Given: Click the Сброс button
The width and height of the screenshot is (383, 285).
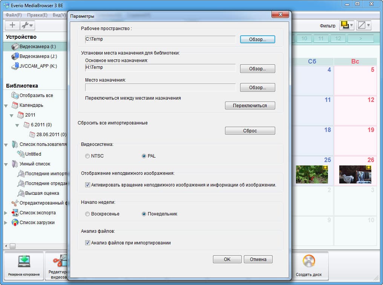Looking at the screenshot, I should (250, 130).
